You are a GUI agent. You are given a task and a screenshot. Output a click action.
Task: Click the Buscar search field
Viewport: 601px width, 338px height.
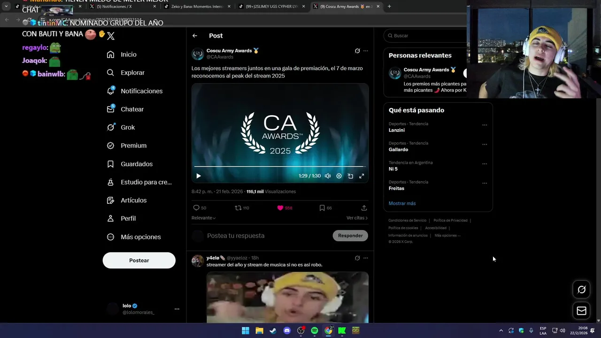tap(425, 36)
